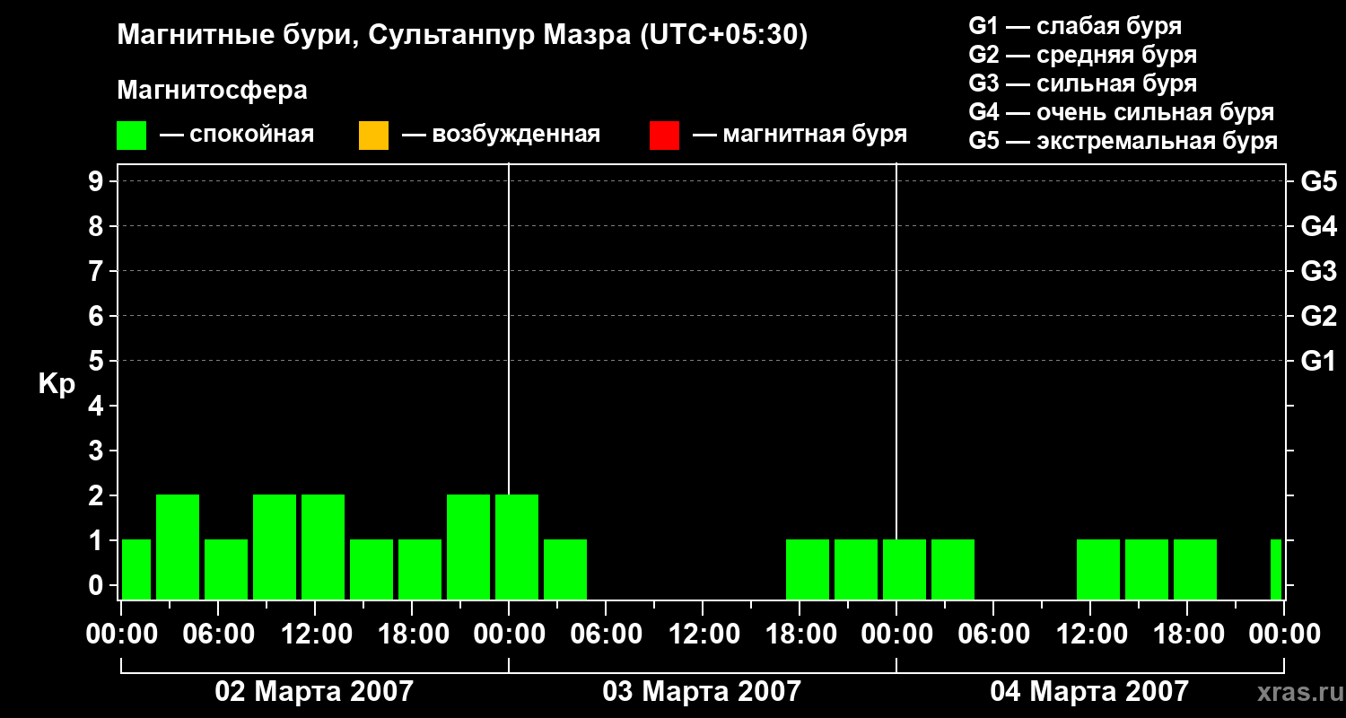This screenshot has height=718, width=1346.
Task: Click the Kp 1 bar spanning 05:30–08:30 on 02 Марта
Action: tap(226, 569)
